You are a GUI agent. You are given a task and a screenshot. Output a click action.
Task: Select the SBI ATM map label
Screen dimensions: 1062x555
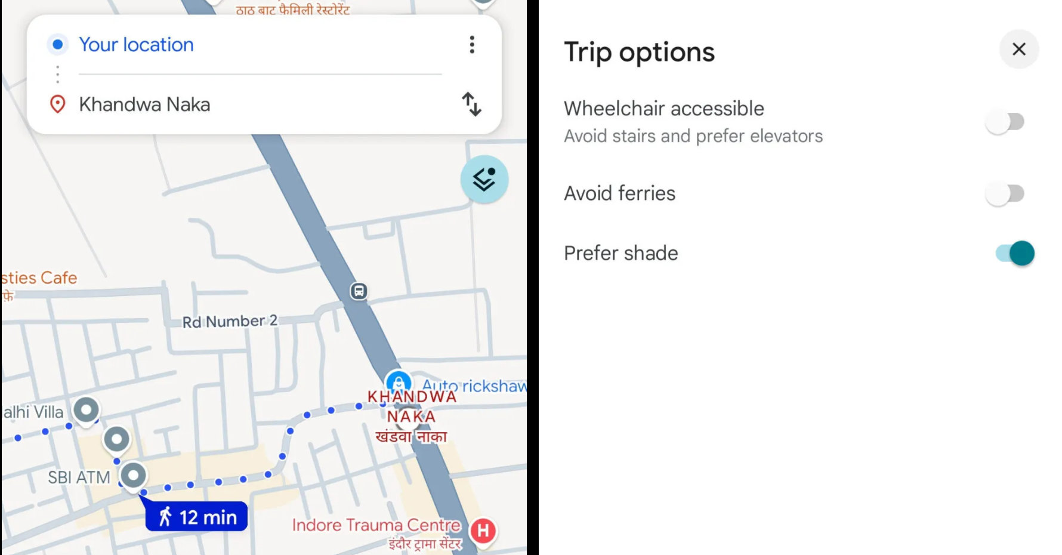79,477
